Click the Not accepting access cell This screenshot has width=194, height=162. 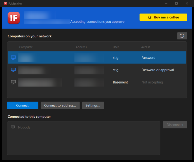[x=152, y=82]
